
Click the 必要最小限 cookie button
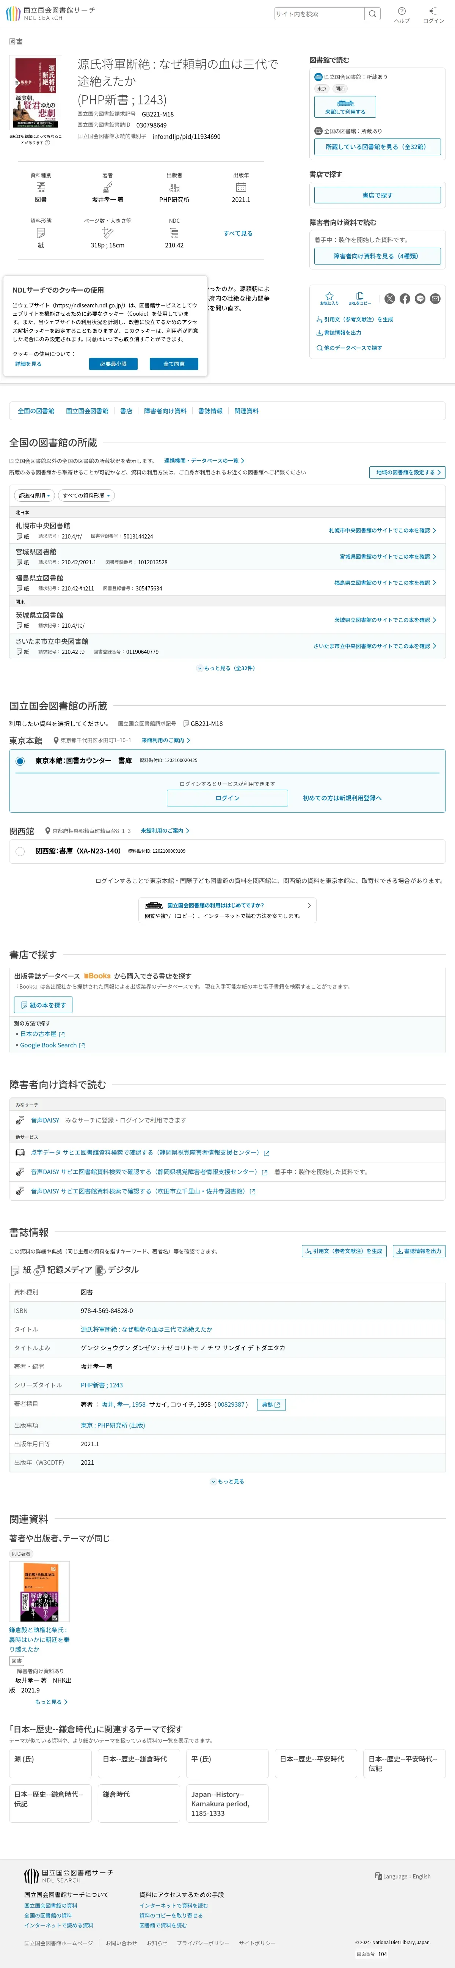coord(113,364)
